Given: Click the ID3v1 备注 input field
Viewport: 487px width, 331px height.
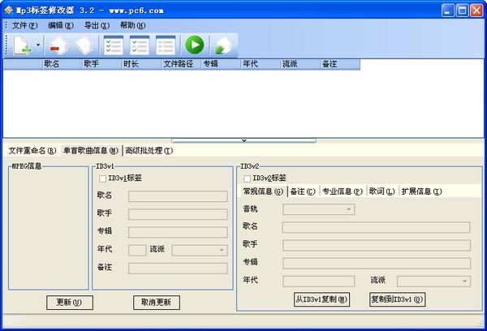Looking at the screenshot, I should point(178,269).
